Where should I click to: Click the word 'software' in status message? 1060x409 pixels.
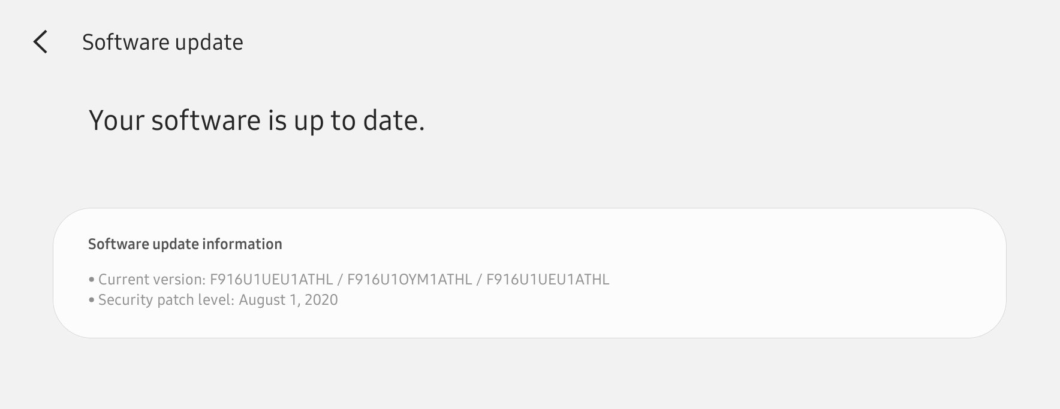(206, 120)
